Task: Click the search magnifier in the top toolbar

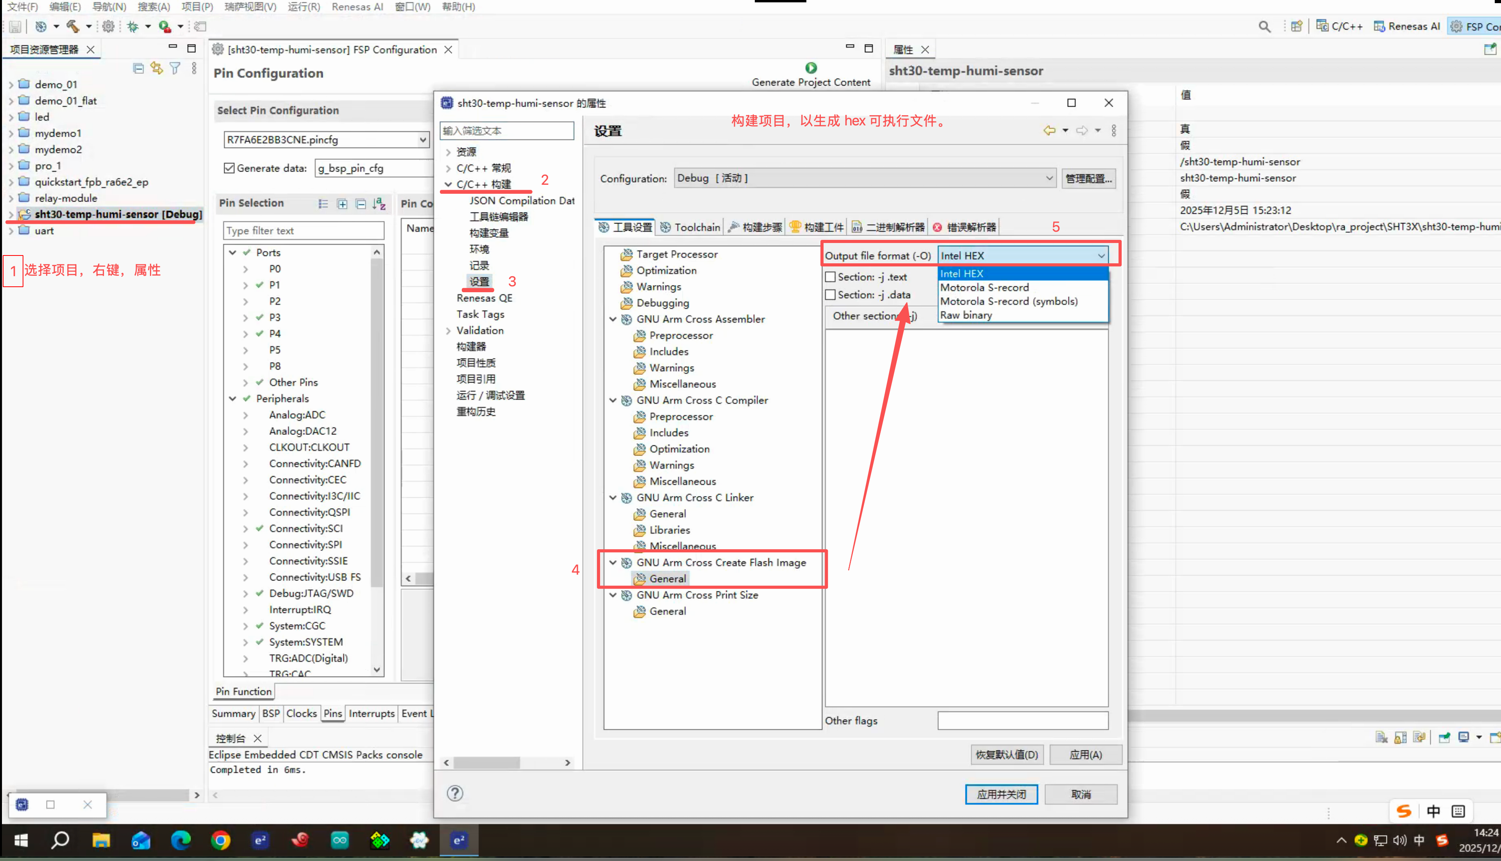Action: 1264,27
